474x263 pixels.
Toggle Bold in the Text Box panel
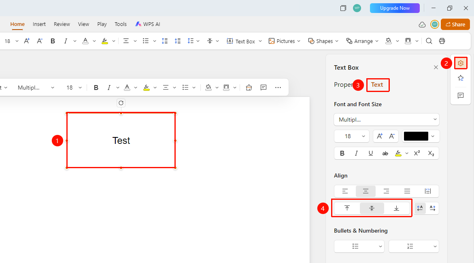(x=342, y=154)
